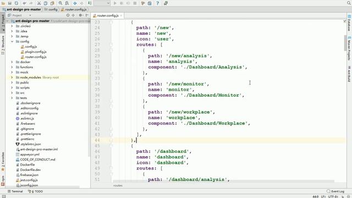Click the Forward navigation arrow

(82, 3)
